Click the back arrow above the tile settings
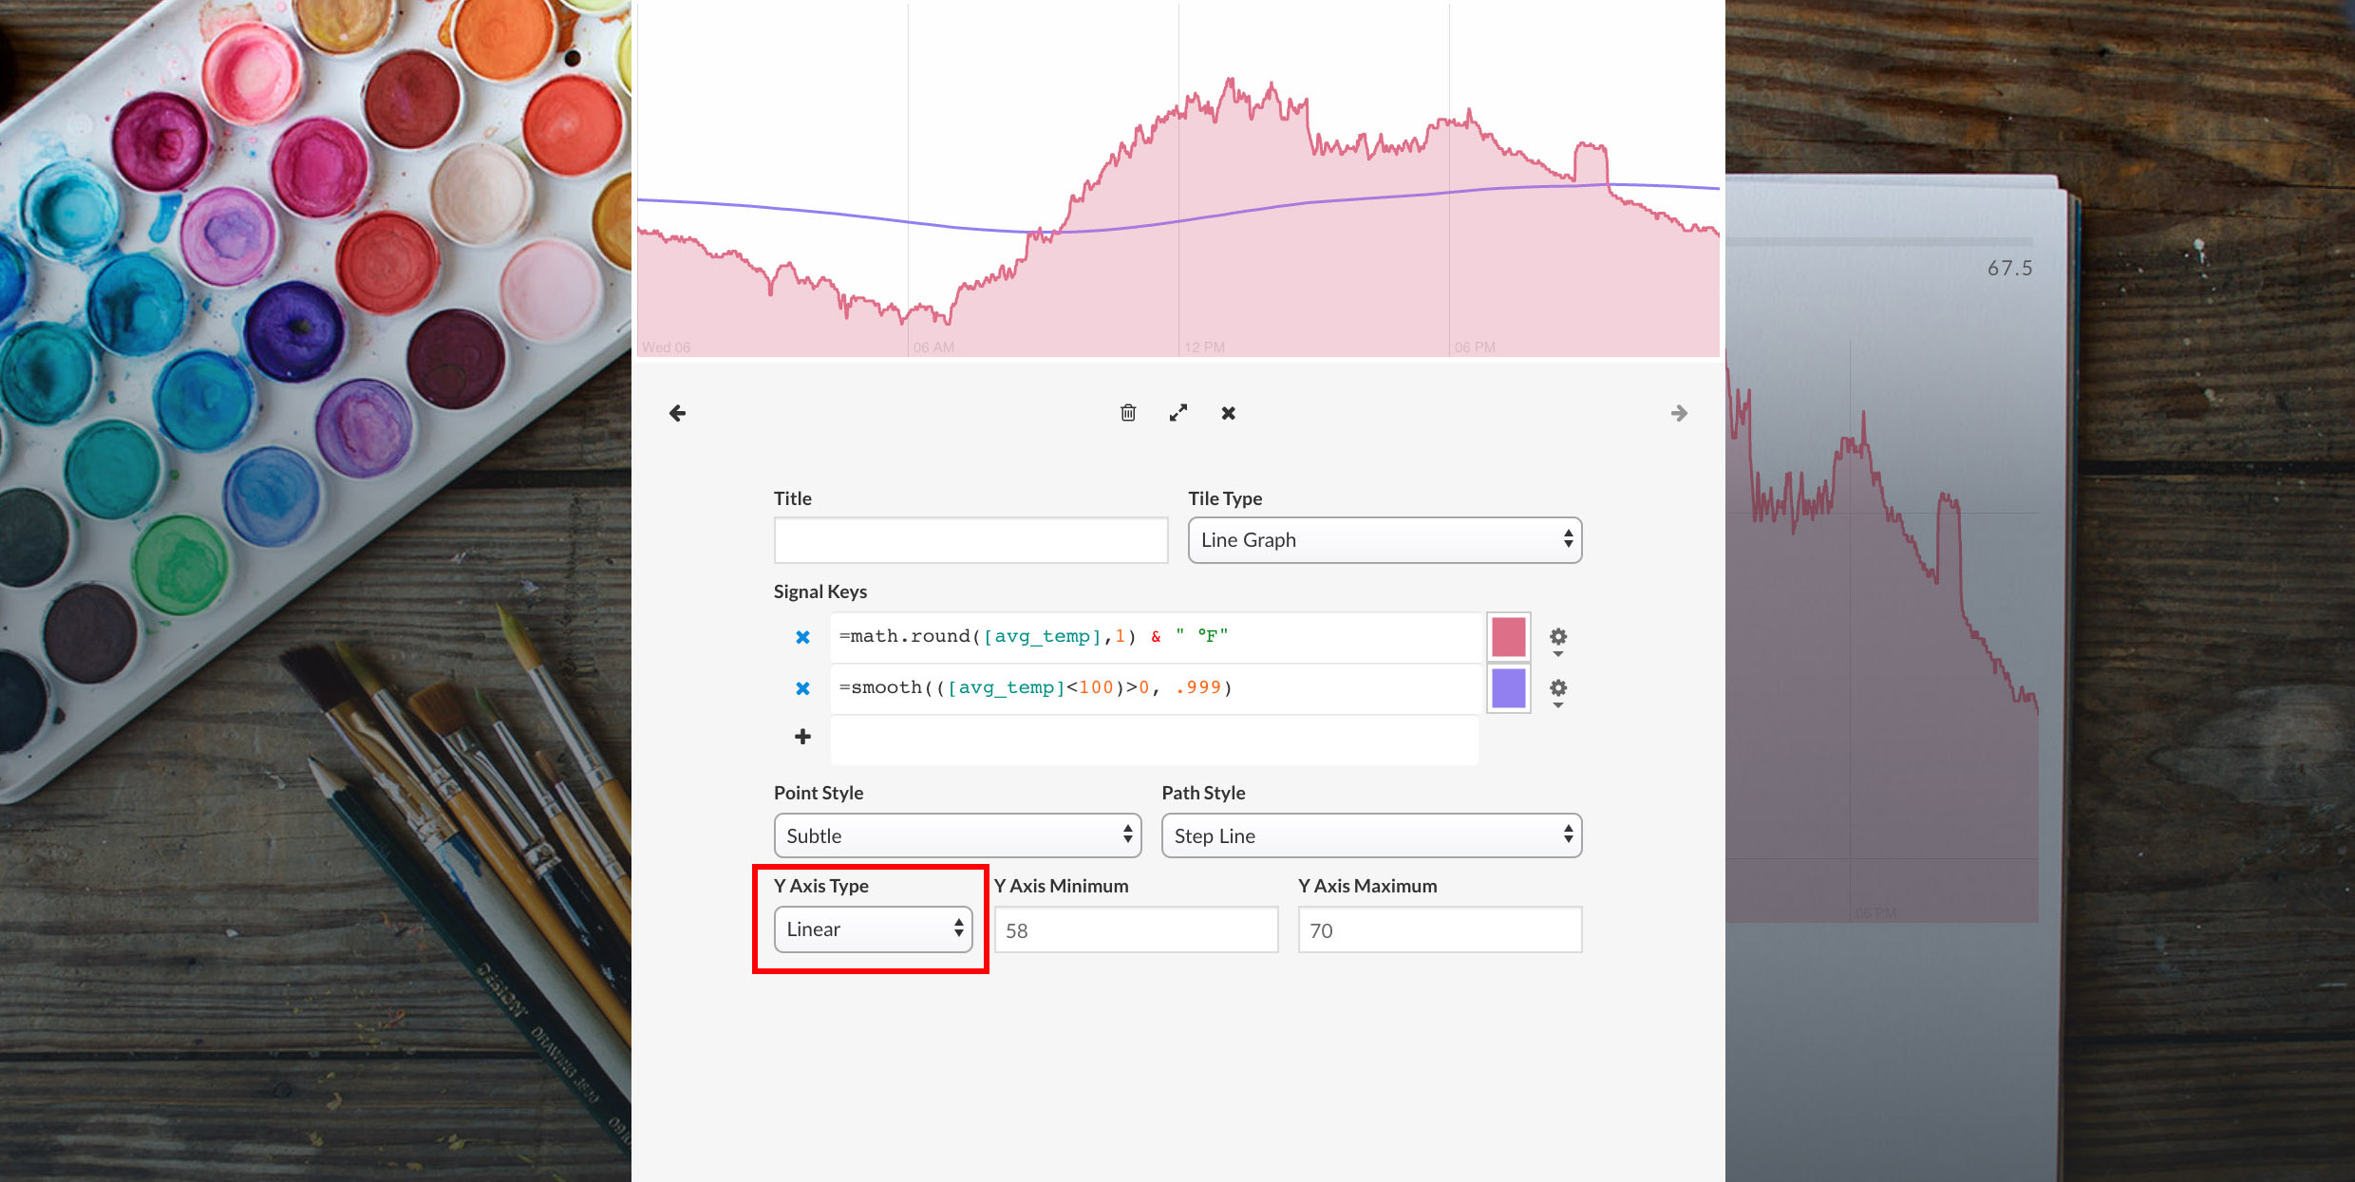Viewport: 2355px width, 1182px height. pos(677,412)
